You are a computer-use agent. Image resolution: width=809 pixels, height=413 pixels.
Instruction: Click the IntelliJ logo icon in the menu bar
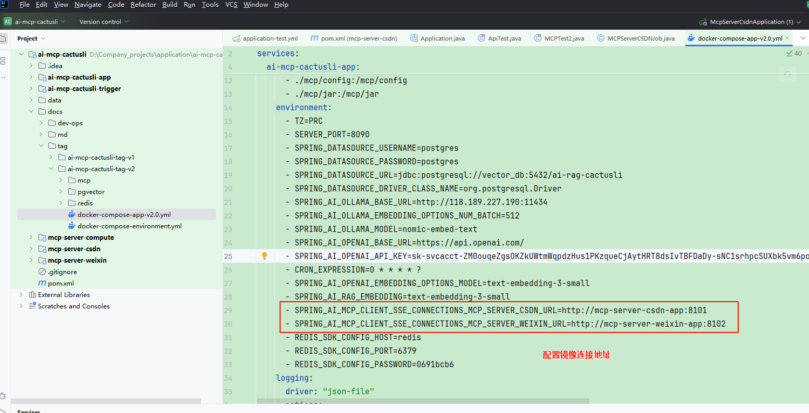[x=5, y=5]
